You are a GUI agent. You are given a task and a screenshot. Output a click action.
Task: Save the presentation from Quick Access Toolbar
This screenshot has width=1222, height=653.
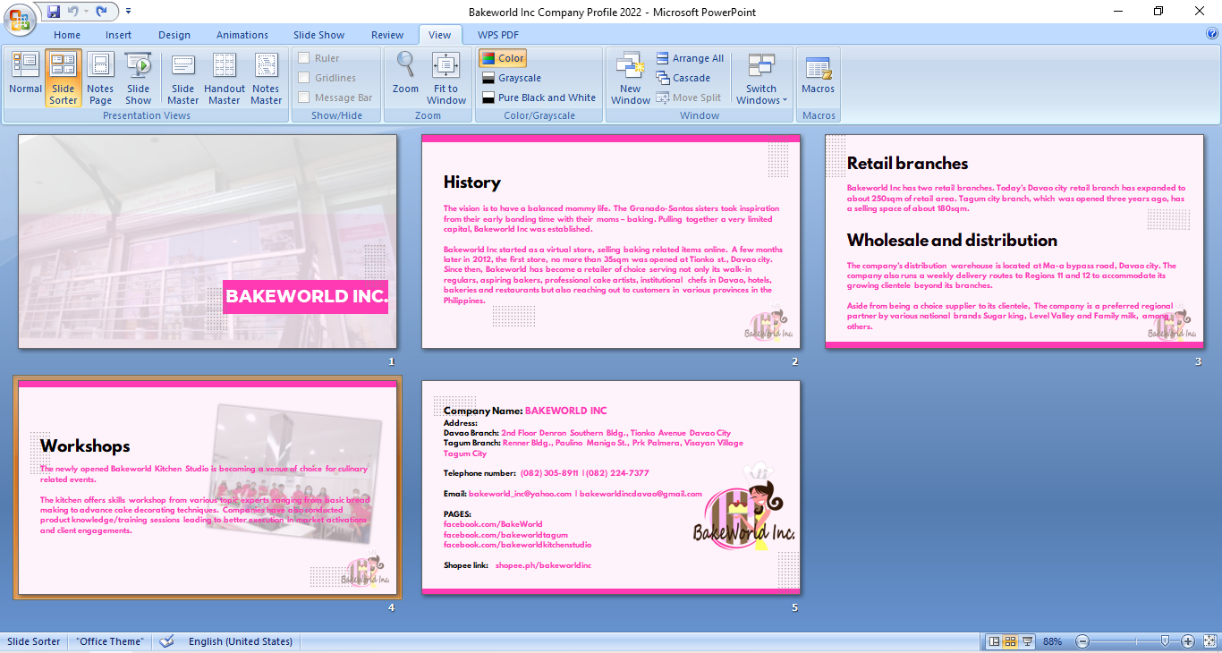pos(54,12)
